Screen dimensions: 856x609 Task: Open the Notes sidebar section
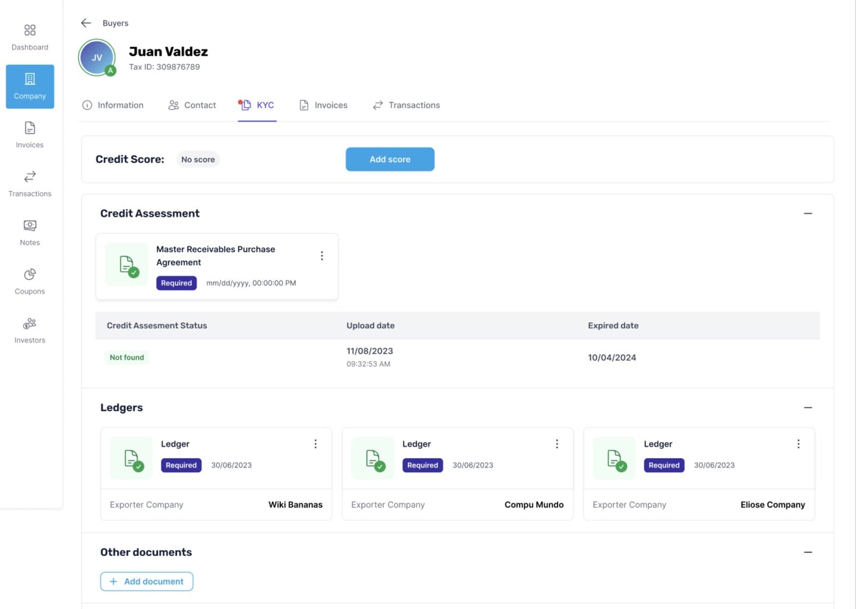(30, 233)
